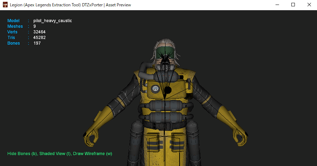Click the Bones value 197

coord(37,43)
